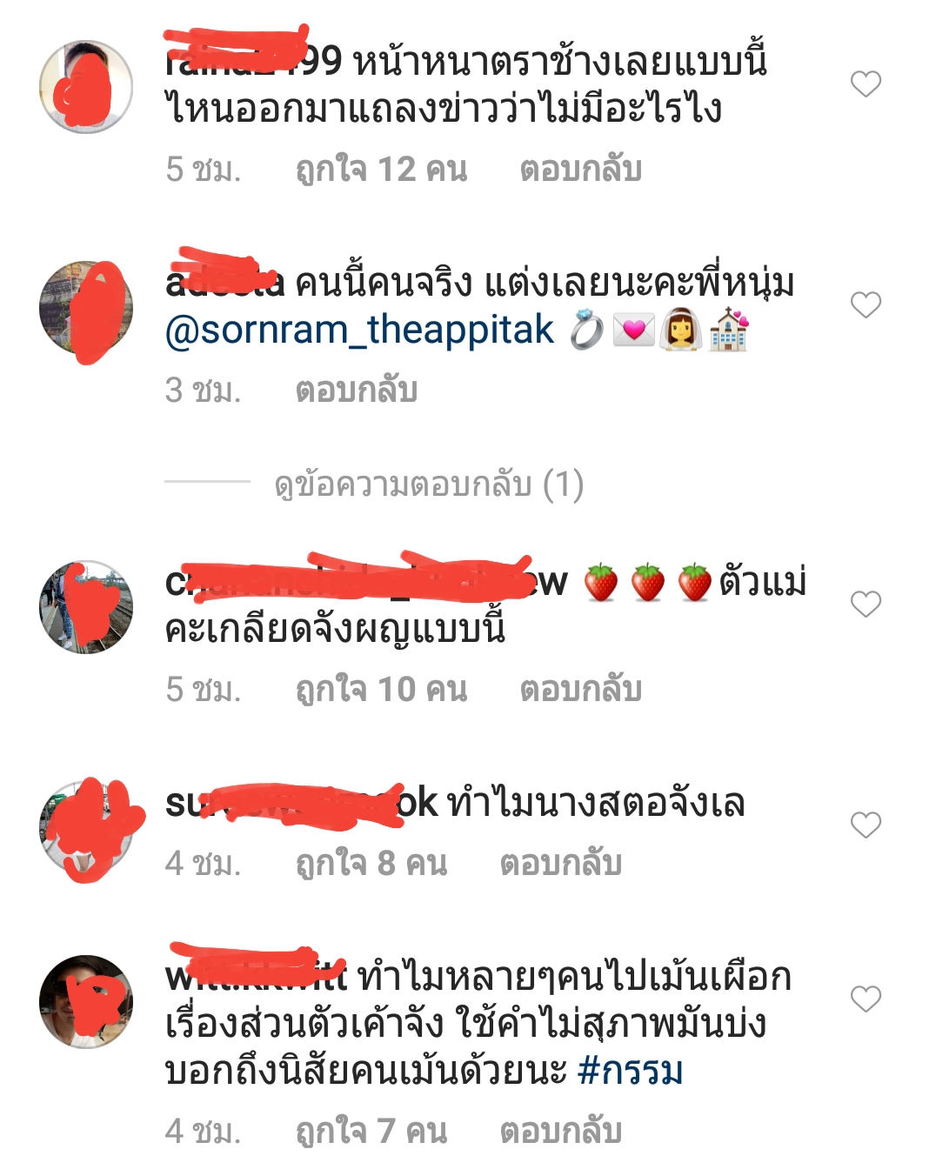Reply to the #กรรม comment

click(x=561, y=1131)
